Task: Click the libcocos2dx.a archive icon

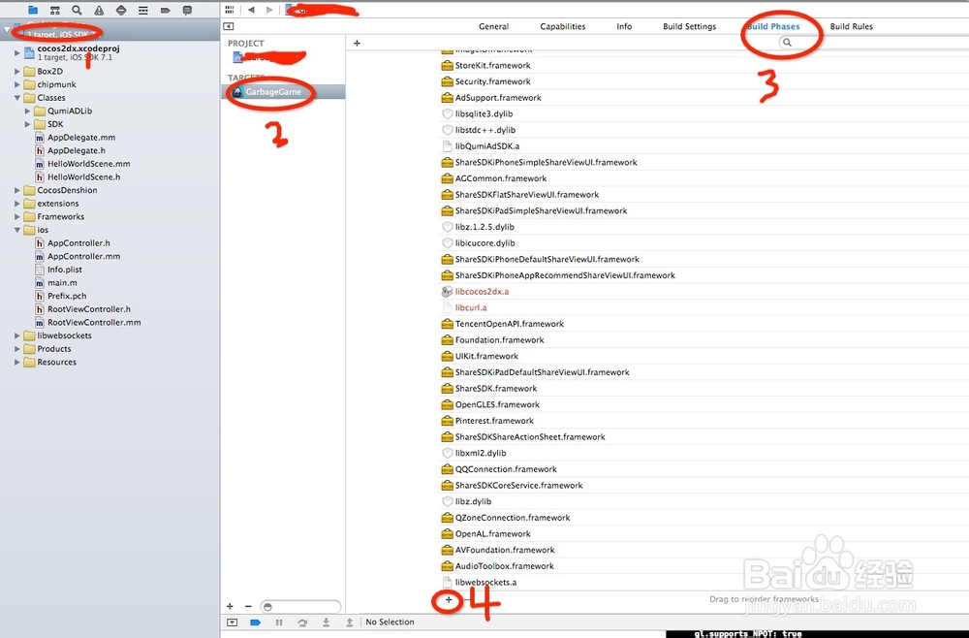Action: coord(448,291)
